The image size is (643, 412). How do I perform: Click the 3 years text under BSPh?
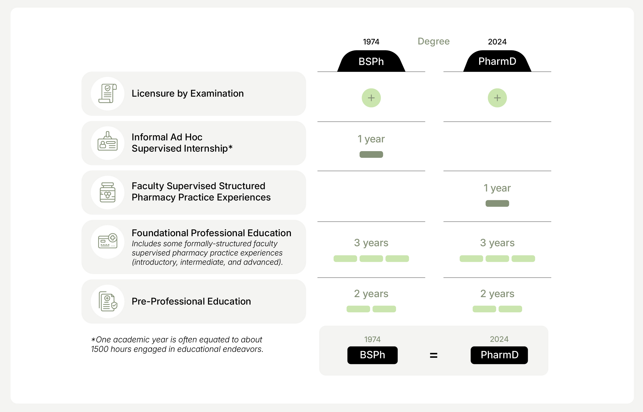(x=371, y=243)
